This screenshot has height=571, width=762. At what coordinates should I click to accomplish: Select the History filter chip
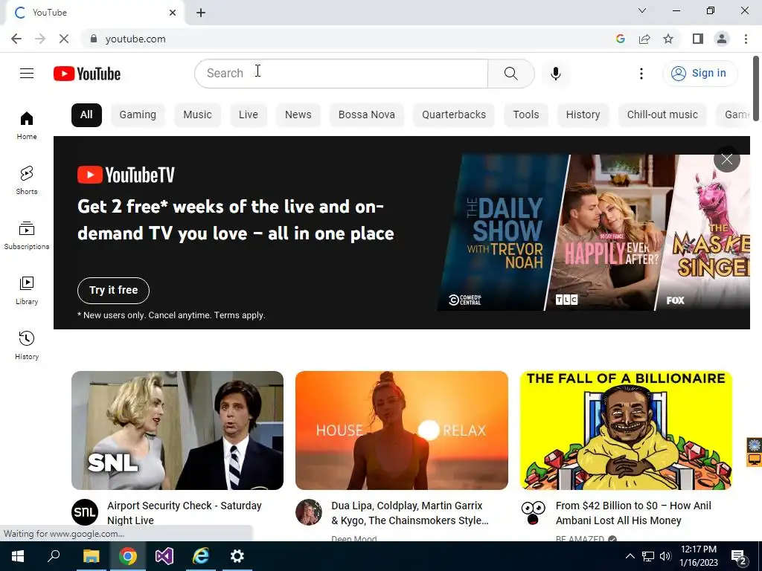(x=583, y=115)
